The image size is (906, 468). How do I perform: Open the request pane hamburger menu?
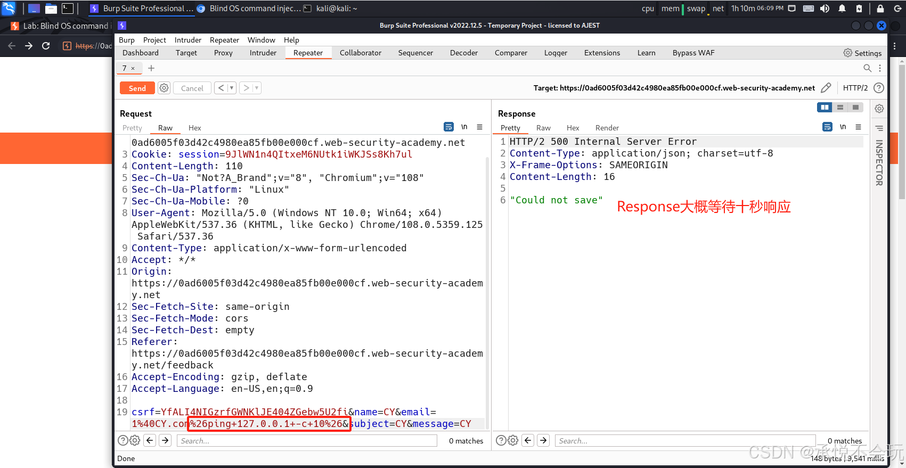[x=479, y=127]
